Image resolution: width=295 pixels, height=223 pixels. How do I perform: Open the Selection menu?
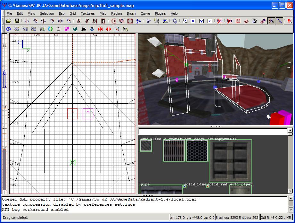click(x=47, y=13)
